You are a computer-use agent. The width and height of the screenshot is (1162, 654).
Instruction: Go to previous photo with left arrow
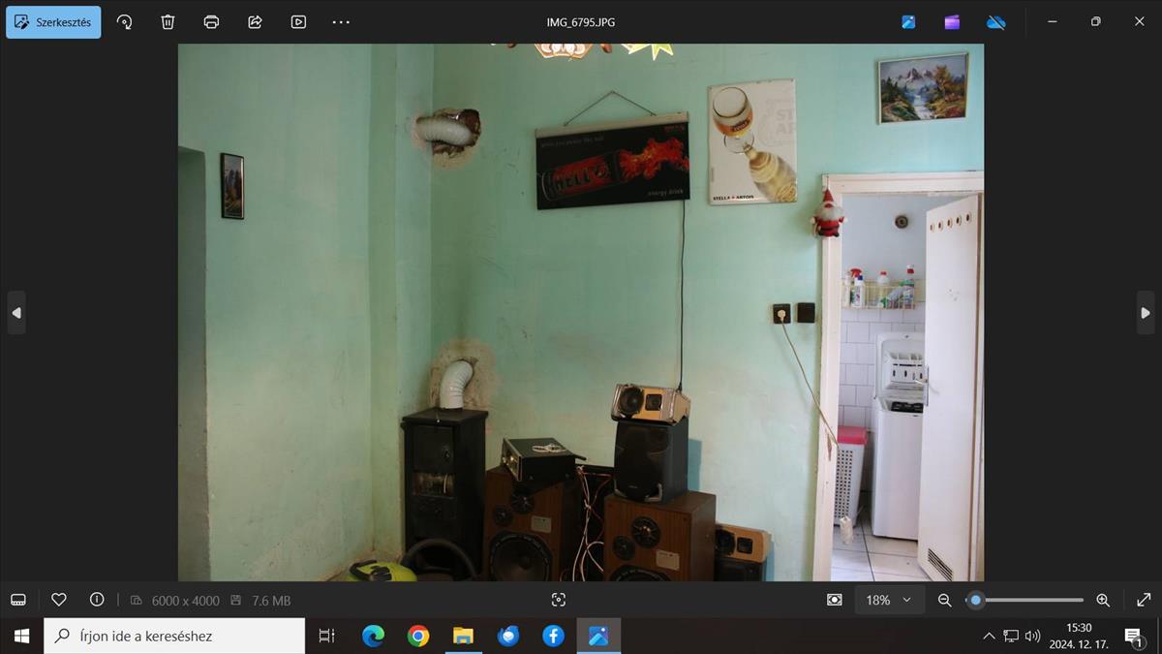tap(16, 313)
